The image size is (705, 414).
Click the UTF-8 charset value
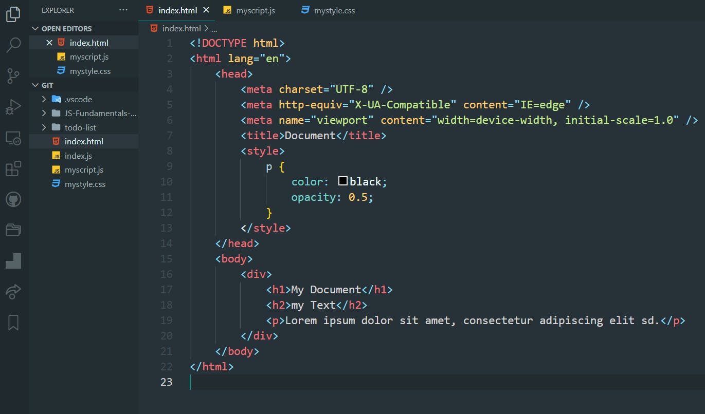click(352, 89)
